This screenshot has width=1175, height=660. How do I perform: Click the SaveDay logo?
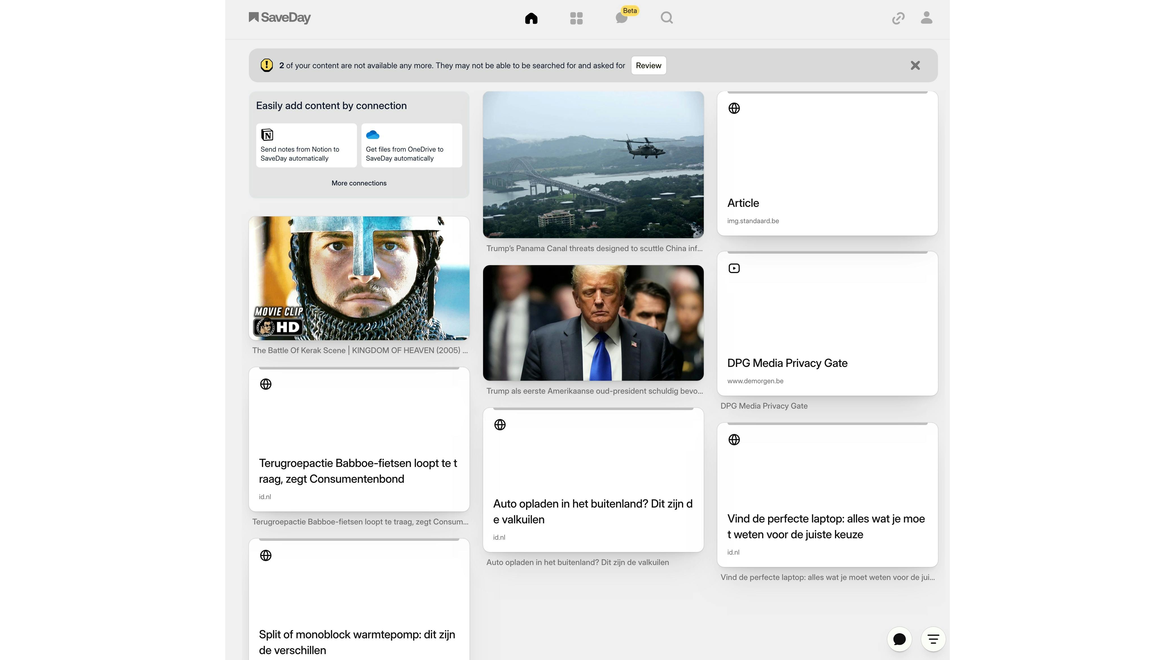tap(280, 18)
